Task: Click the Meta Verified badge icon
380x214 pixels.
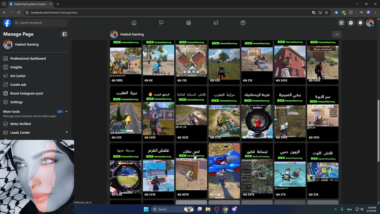Action: 6,124
